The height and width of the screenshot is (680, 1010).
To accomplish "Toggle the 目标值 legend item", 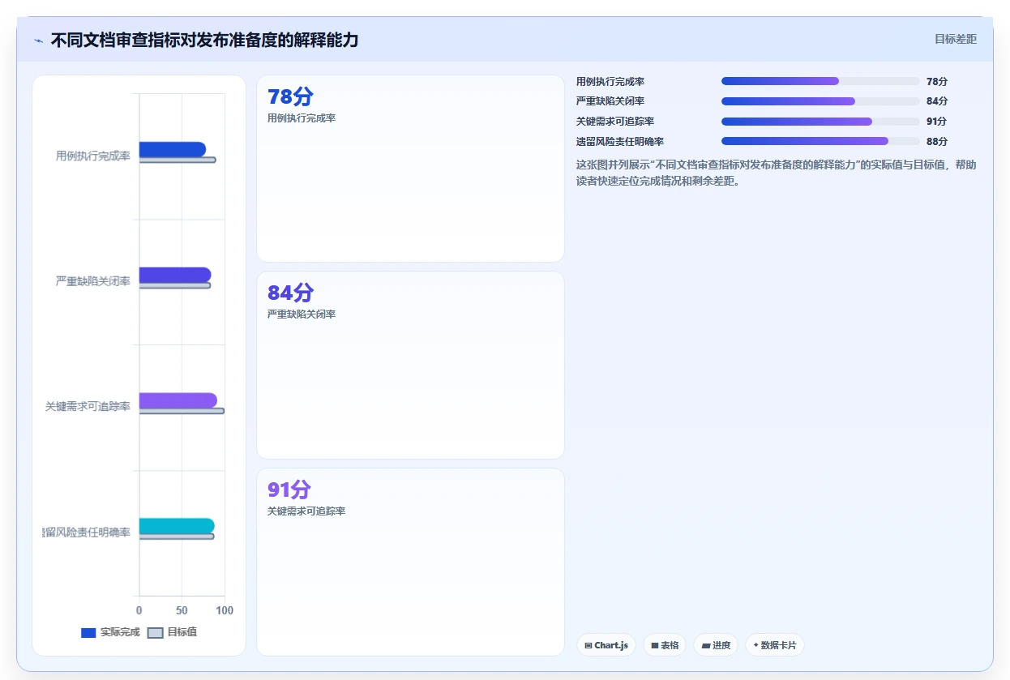I will pyautogui.click(x=172, y=632).
